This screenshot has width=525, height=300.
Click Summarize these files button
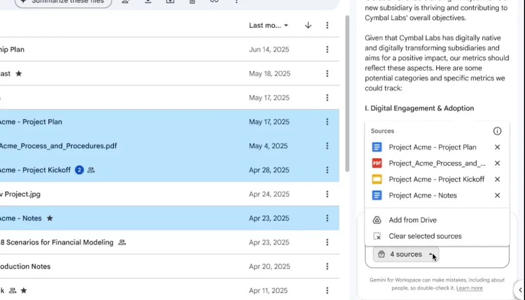click(x=63, y=2)
